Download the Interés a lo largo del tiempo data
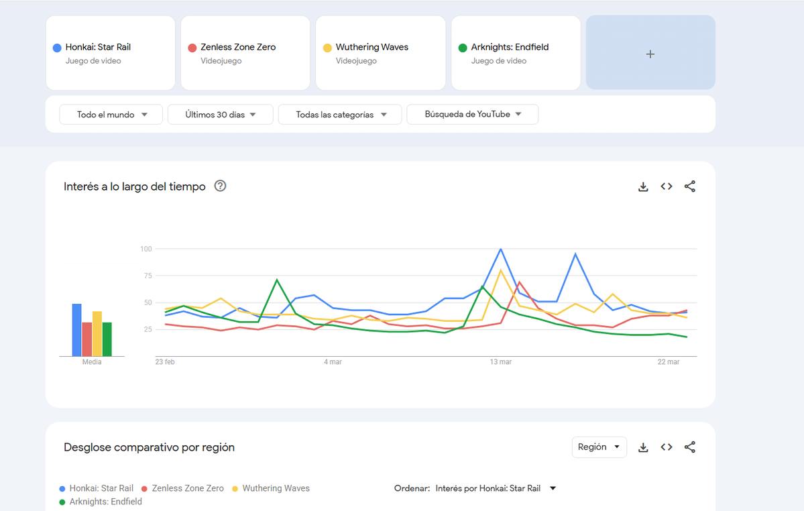Viewport: 804px width, 511px height. tap(643, 186)
